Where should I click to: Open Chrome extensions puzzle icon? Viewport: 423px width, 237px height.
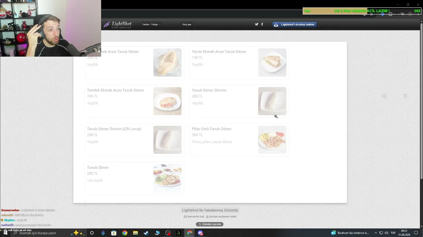(x=390, y=14)
